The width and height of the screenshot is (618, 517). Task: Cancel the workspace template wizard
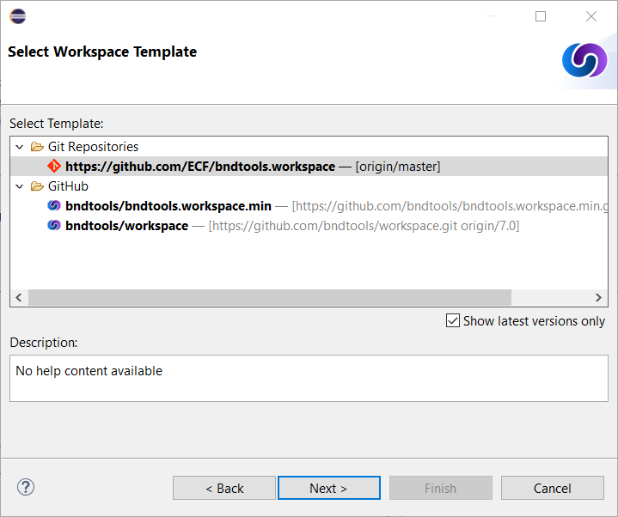coord(552,488)
